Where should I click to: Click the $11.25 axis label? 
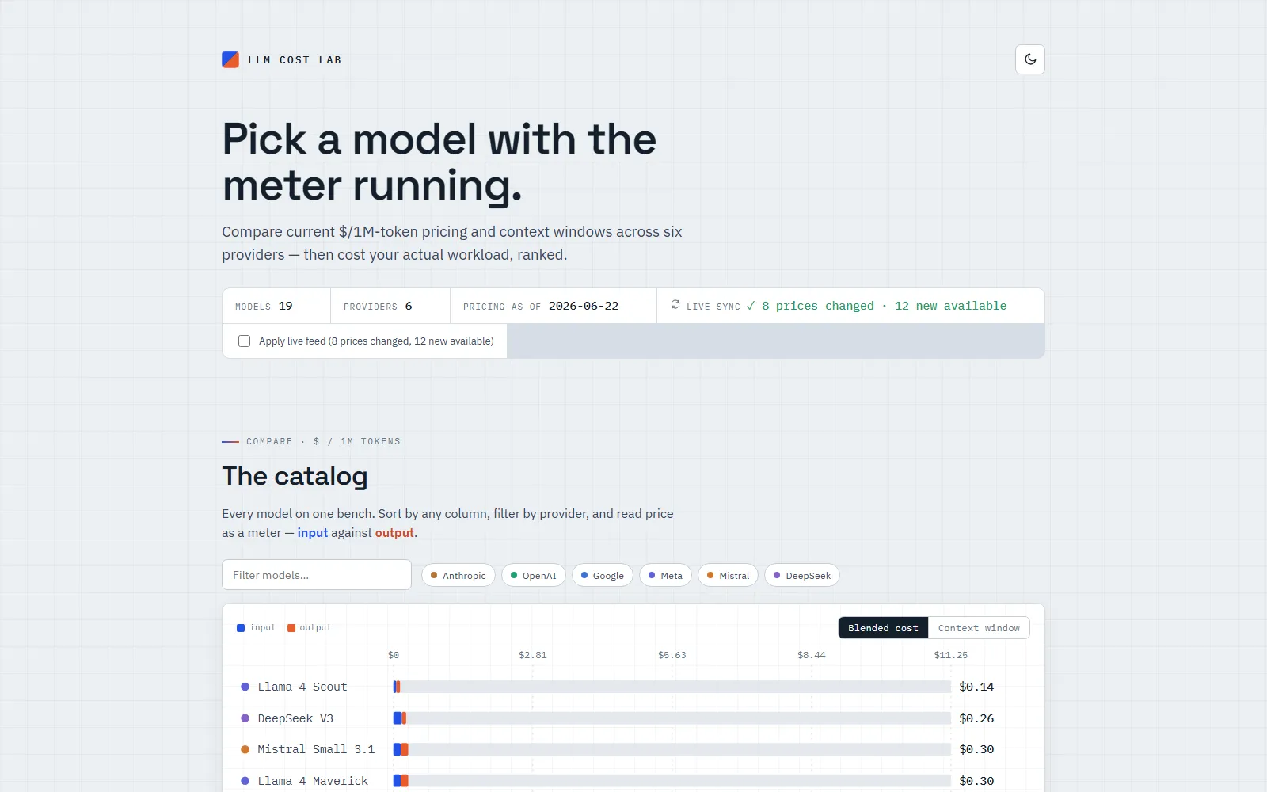(950, 655)
